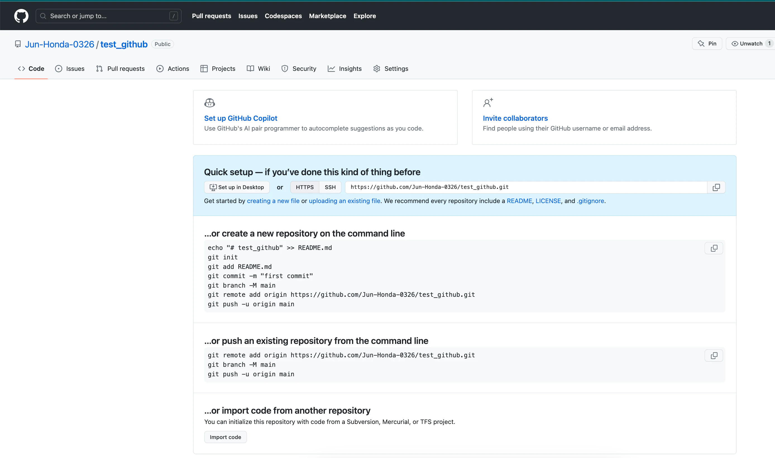Click the invite collaborators person icon
This screenshot has height=458, width=775.
[x=488, y=102]
